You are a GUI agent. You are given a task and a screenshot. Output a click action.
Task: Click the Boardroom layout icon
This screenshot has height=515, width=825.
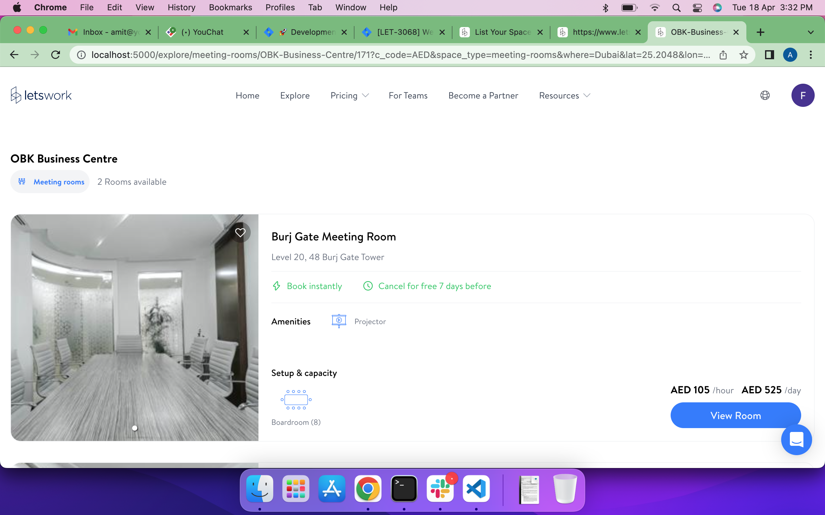(296, 399)
